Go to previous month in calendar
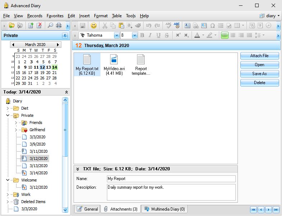The height and width of the screenshot is (216, 282). [13, 45]
